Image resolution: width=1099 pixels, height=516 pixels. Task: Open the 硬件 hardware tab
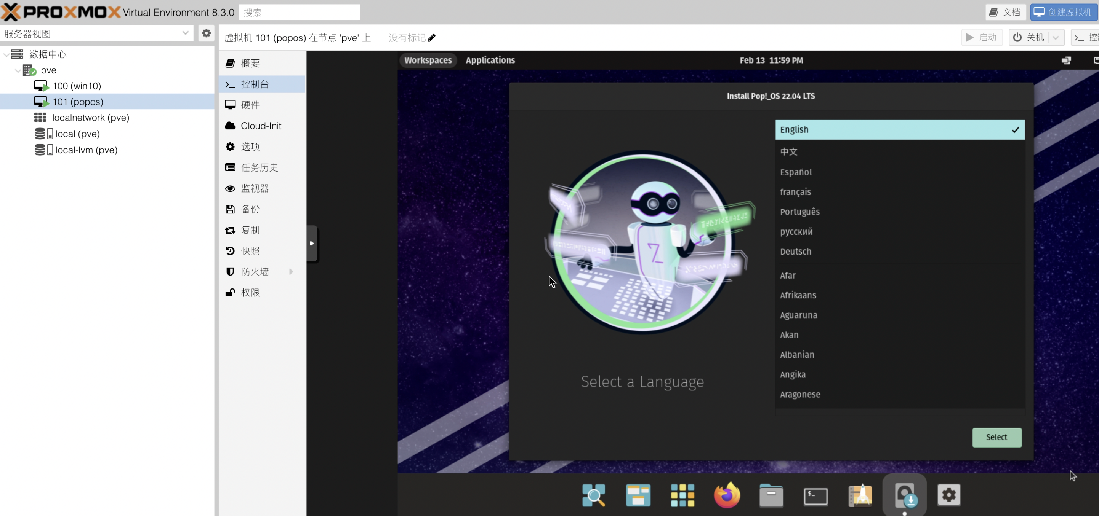click(x=262, y=105)
